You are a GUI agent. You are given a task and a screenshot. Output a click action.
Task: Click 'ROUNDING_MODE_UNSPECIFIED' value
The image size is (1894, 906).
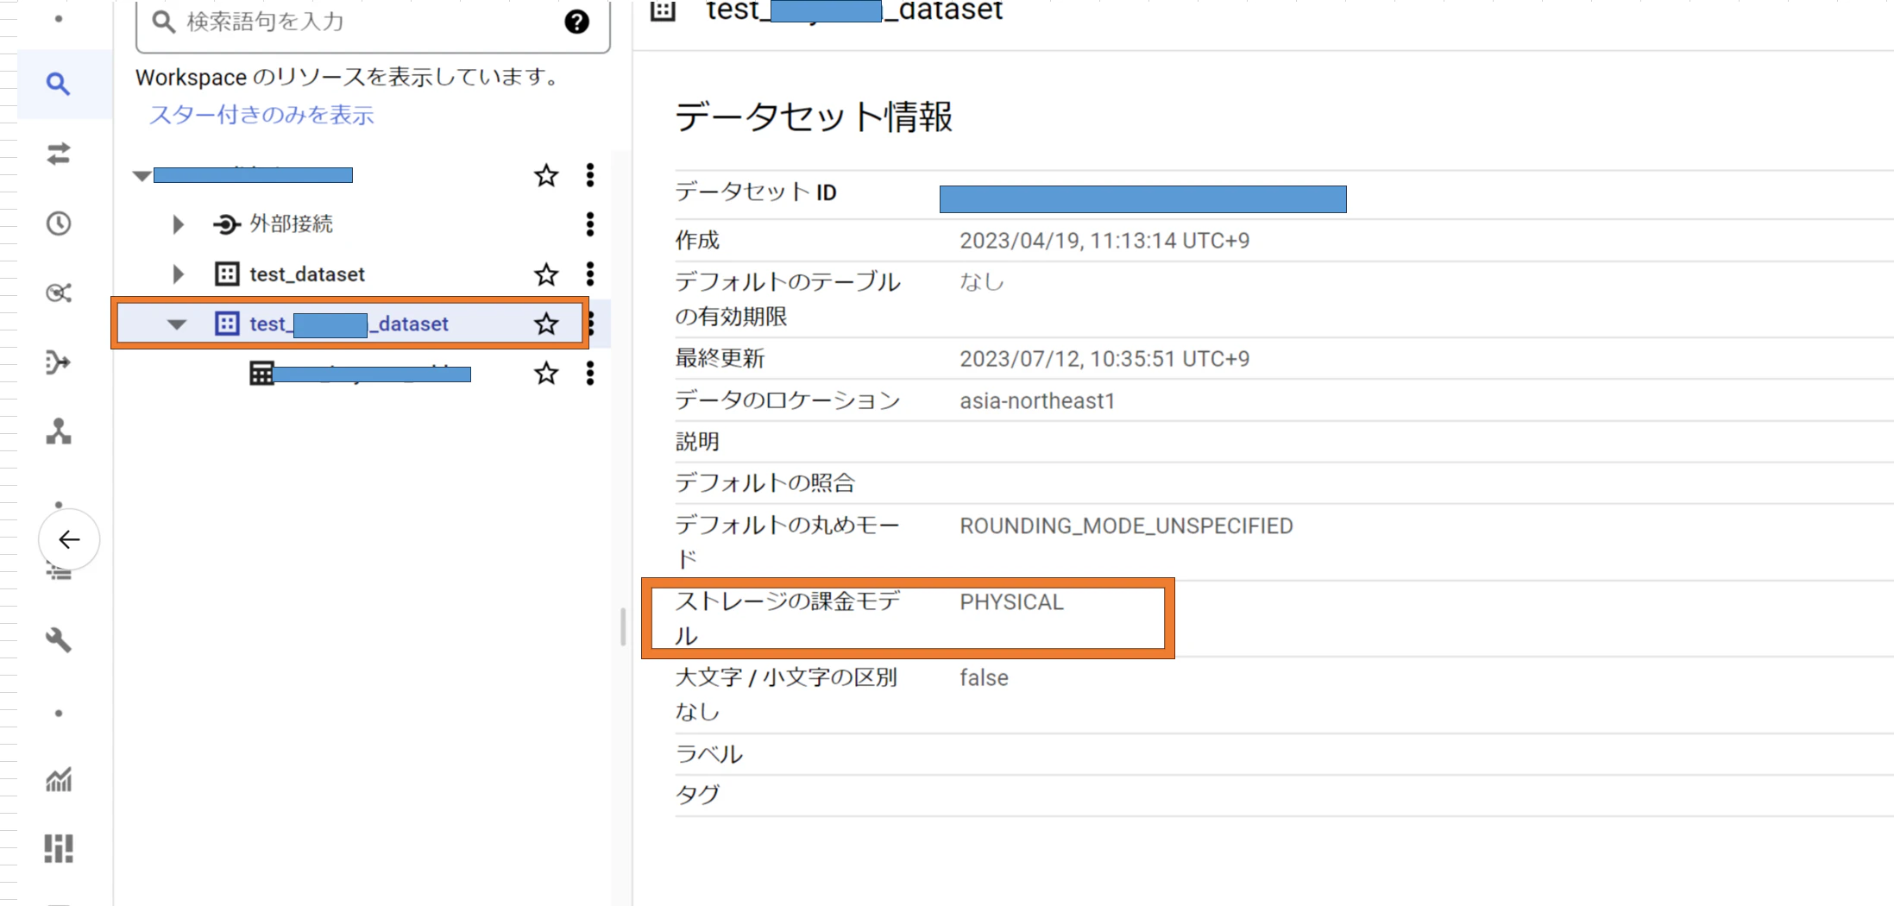pyautogui.click(x=1126, y=525)
